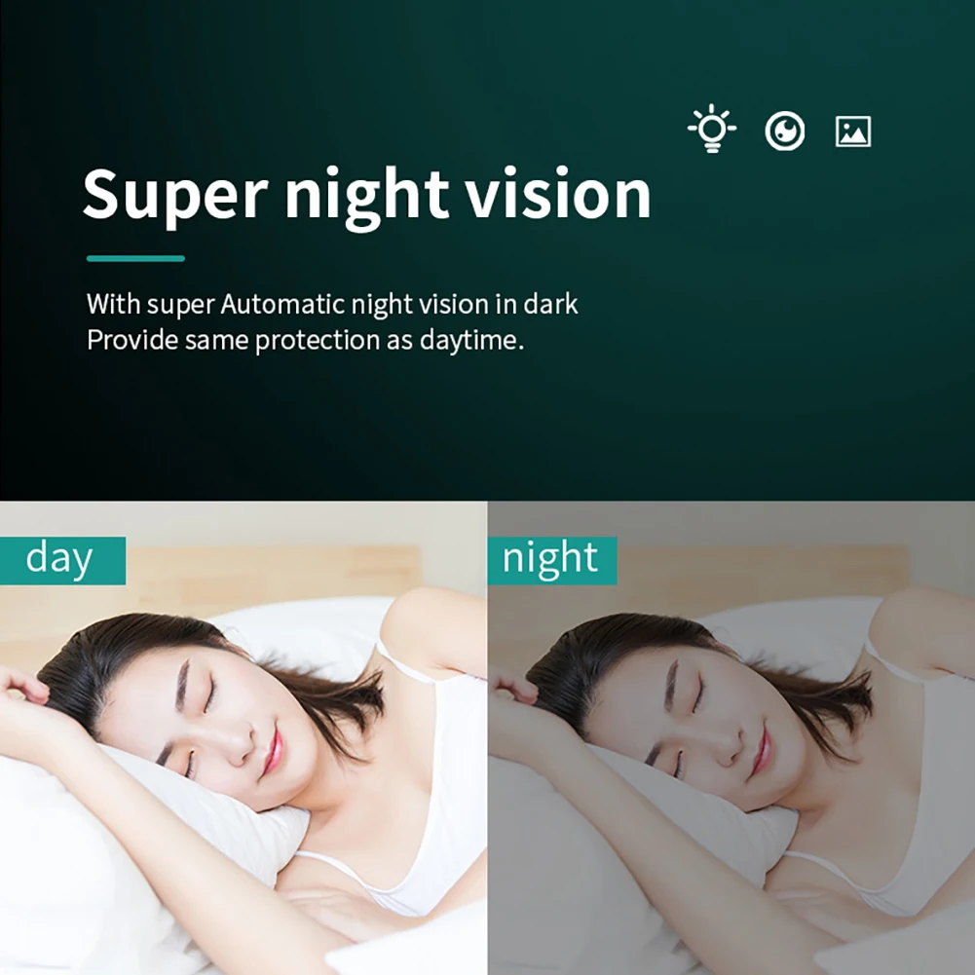975x975 pixels.
Task: Click the word "Super" in heading
Action: click(x=175, y=195)
